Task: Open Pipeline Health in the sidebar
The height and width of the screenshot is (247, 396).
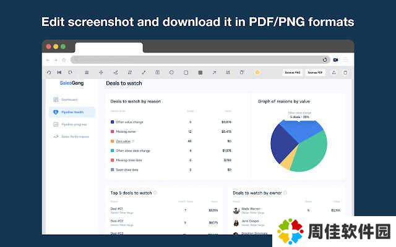Action: [x=72, y=112]
